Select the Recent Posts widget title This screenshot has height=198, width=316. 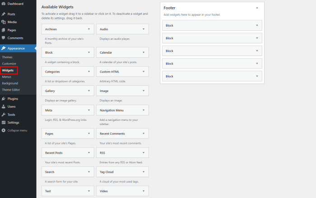54,153
